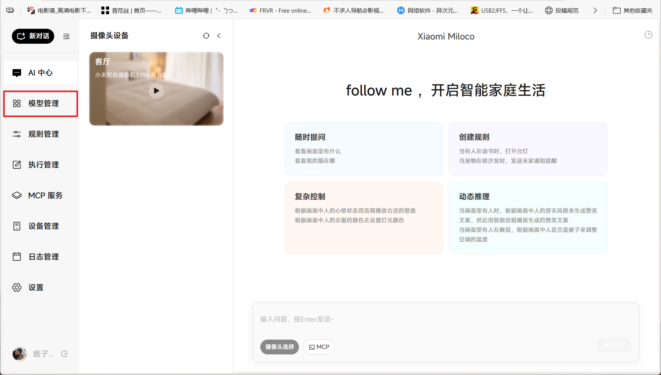Start a new chat with 新对话
This screenshot has width=661, height=375.
coord(33,36)
